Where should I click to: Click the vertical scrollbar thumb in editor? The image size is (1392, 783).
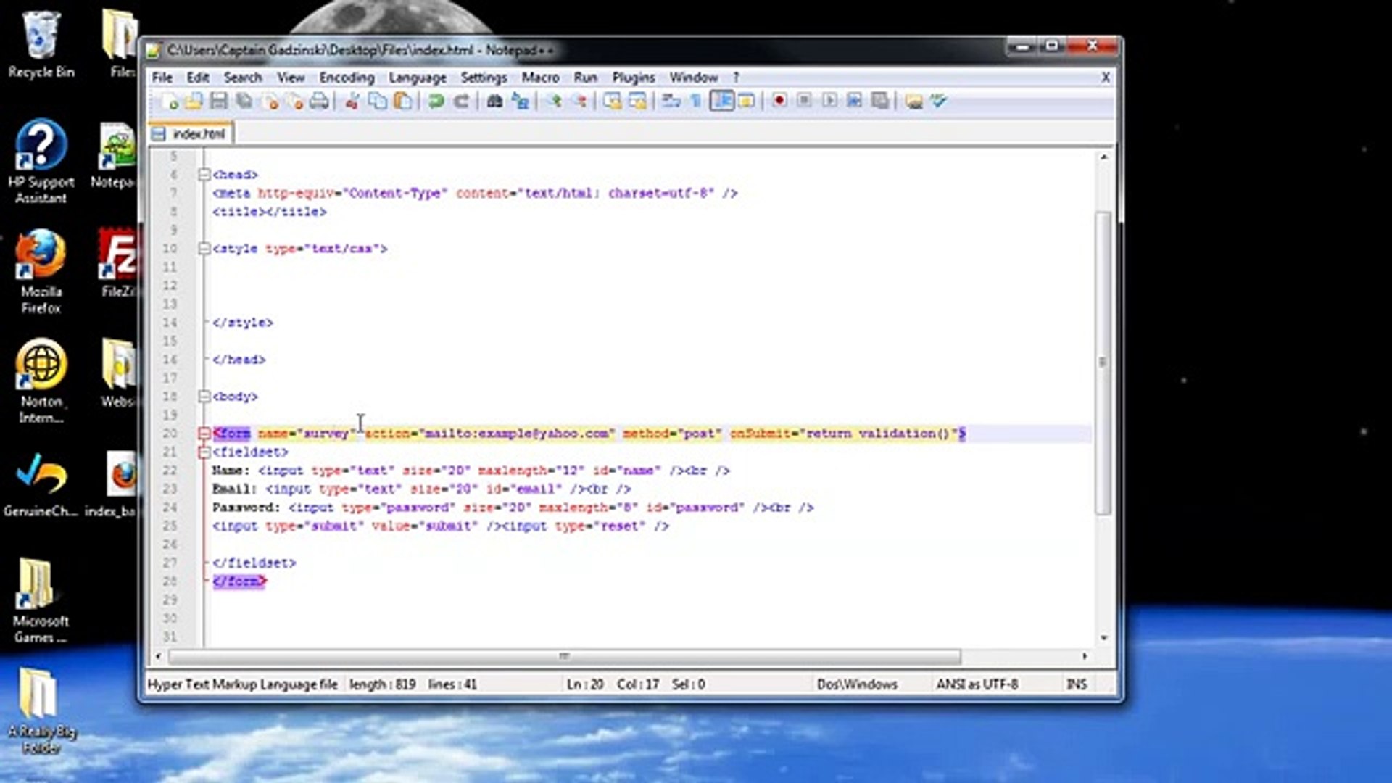[x=1103, y=362]
